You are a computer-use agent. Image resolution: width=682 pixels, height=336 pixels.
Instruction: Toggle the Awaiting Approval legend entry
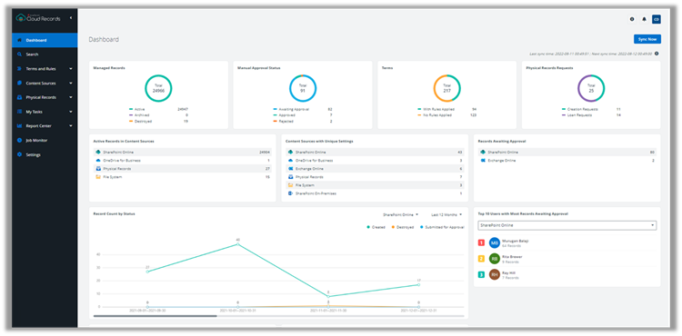coord(291,109)
